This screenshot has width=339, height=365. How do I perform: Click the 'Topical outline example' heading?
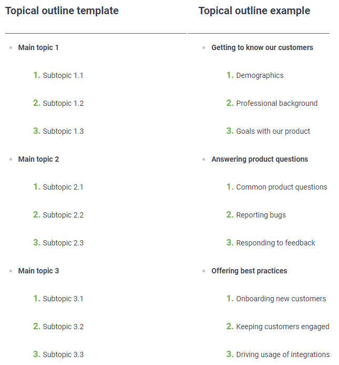click(x=254, y=11)
